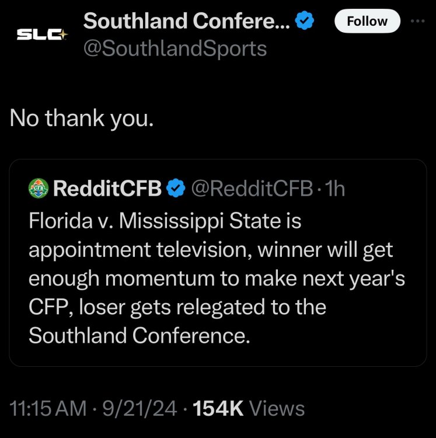This screenshot has height=438, width=436.
Task: Click RedditCFB's blue verified checkmark
Action: coord(174,188)
